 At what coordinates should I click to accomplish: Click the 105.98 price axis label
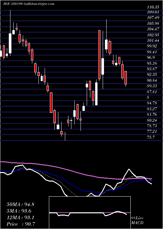click(x=153, y=24)
